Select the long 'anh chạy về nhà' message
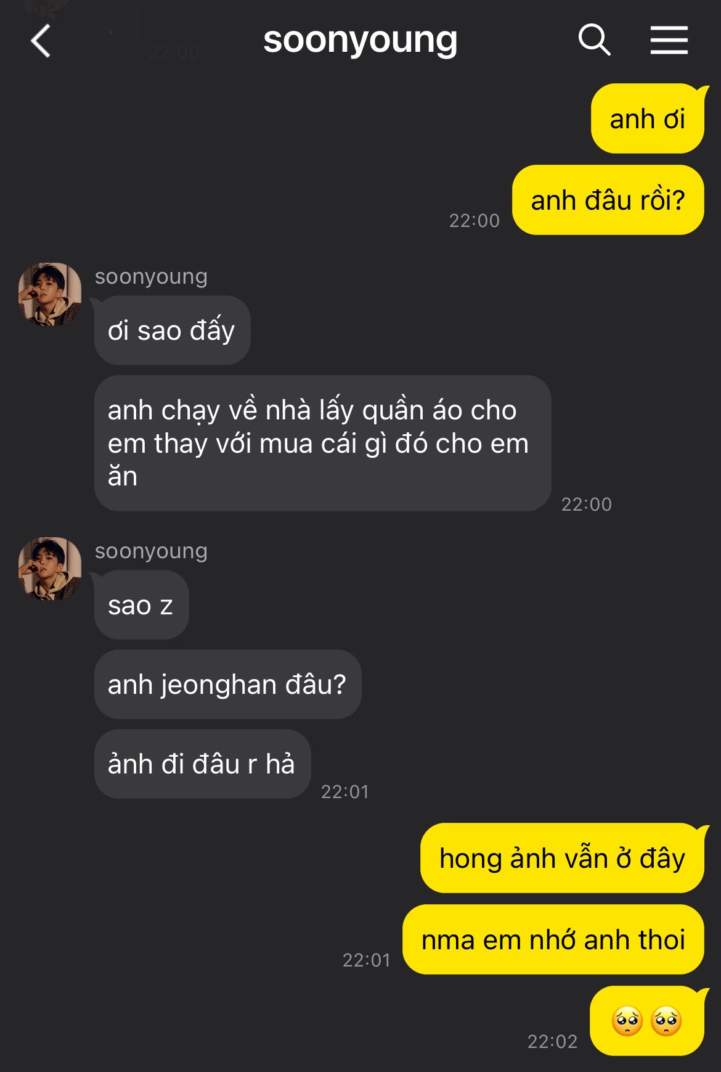The width and height of the screenshot is (721, 1072). coord(322,443)
